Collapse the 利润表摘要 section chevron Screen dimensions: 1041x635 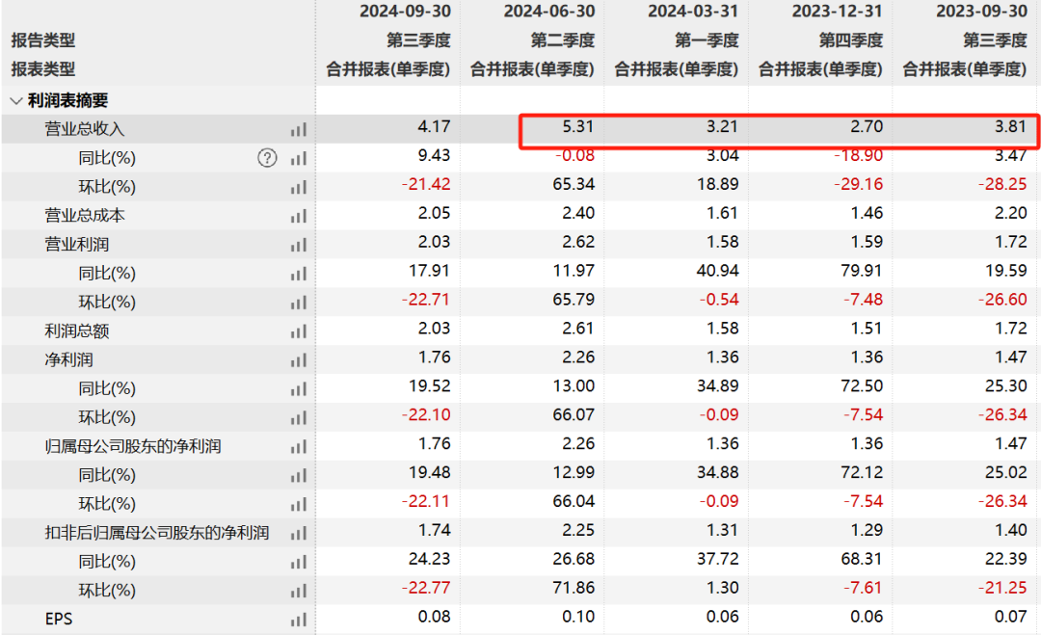coord(16,101)
